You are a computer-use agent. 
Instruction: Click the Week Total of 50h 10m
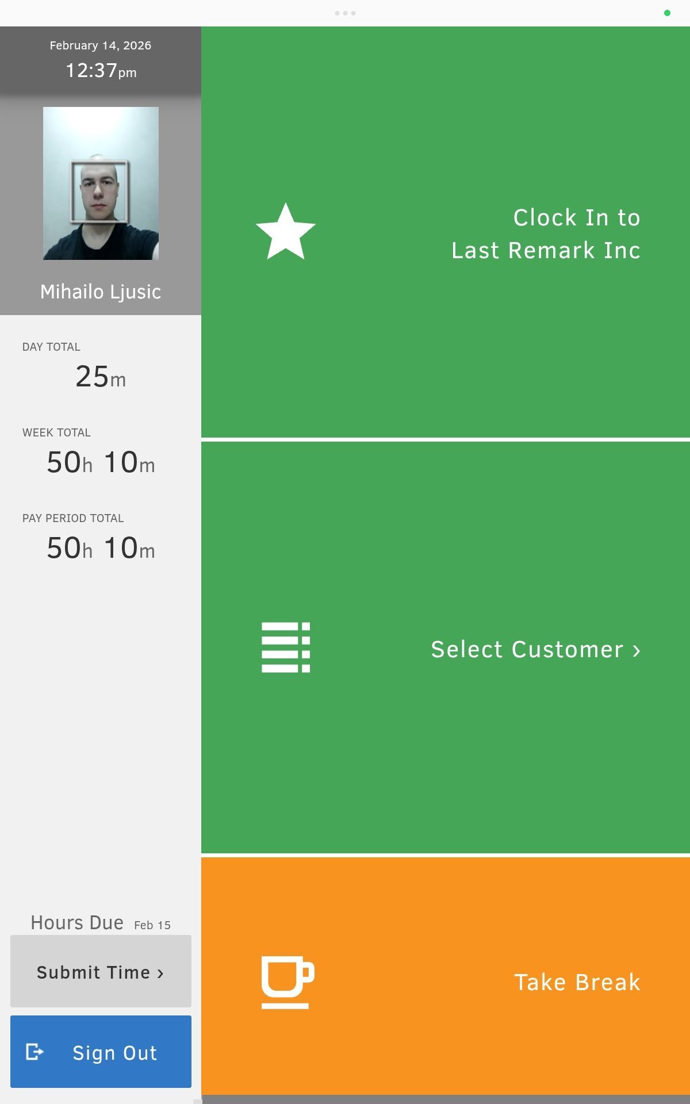point(100,462)
